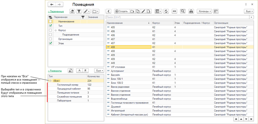Open the Команды dropdown menu

click(x=204, y=11)
